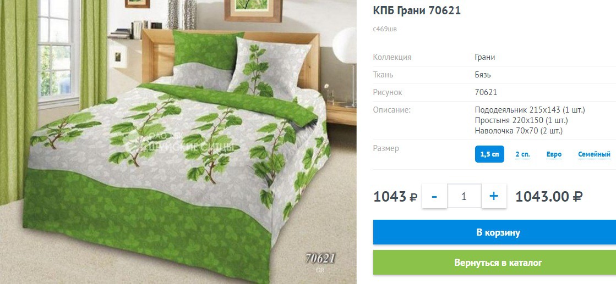Click the unit price 1043 ₽
The height and width of the screenshot is (284, 616).
(395, 197)
